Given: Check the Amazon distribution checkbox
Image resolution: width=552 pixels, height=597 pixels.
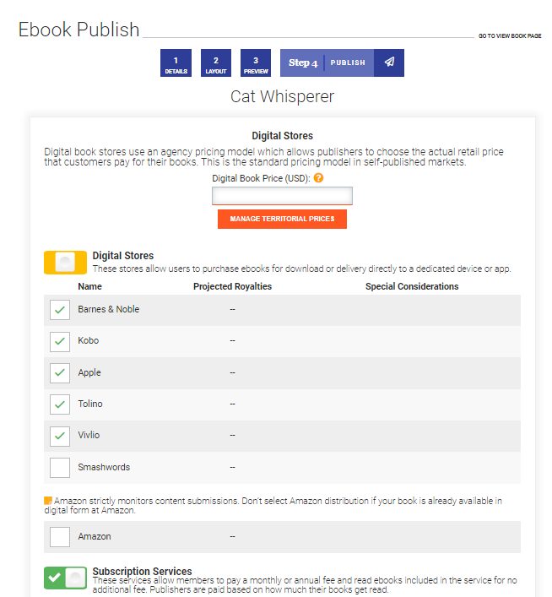Looking at the screenshot, I should [x=60, y=537].
